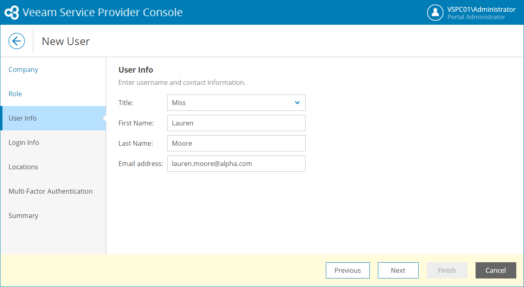Screen dimensions: 524x287
Task: Expand the Title dropdown showing Miss
Action: (x=236, y=103)
